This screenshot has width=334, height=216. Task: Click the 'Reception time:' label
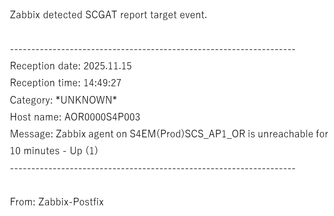(45, 83)
